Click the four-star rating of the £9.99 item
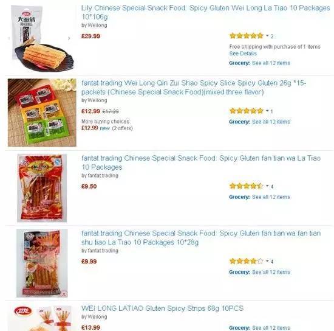 pos(247,261)
